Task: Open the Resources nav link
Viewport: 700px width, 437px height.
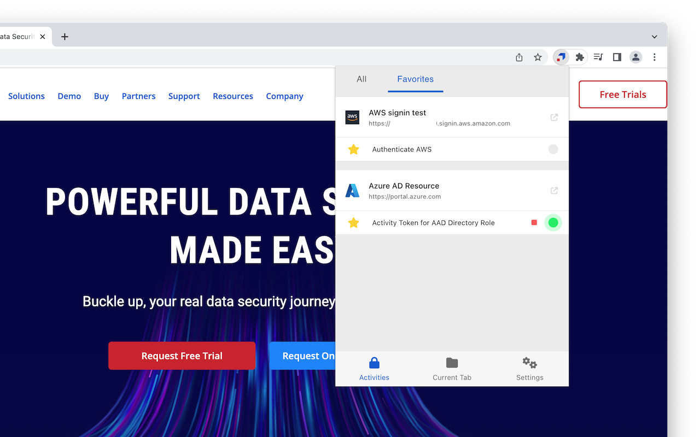Action: (x=233, y=96)
